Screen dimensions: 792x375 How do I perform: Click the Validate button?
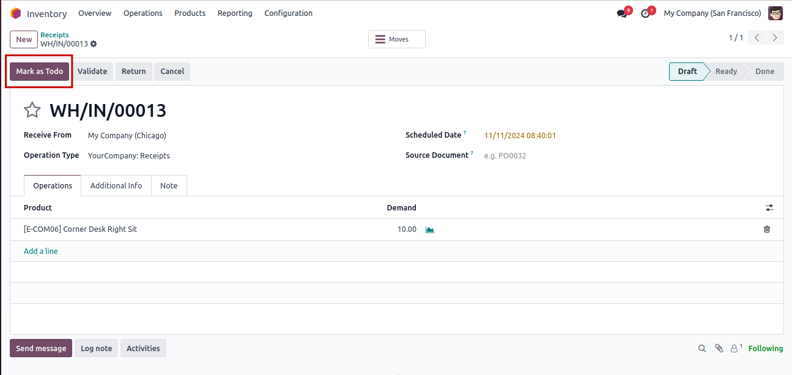click(x=92, y=72)
